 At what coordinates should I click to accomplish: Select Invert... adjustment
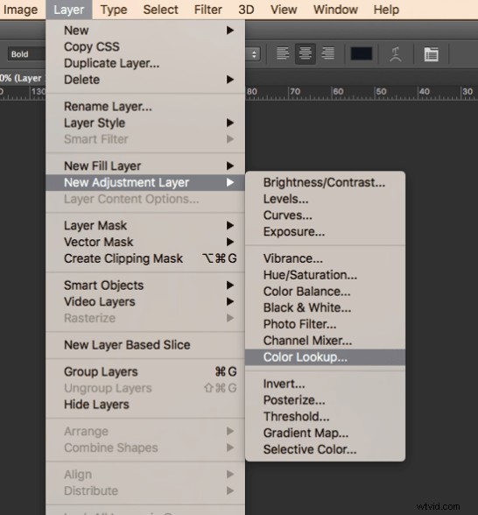[326, 384]
